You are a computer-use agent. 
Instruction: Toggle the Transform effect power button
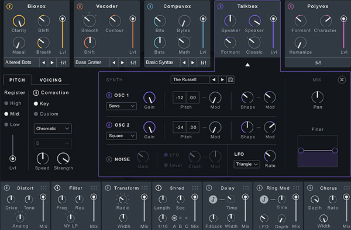tap(108, 188)
